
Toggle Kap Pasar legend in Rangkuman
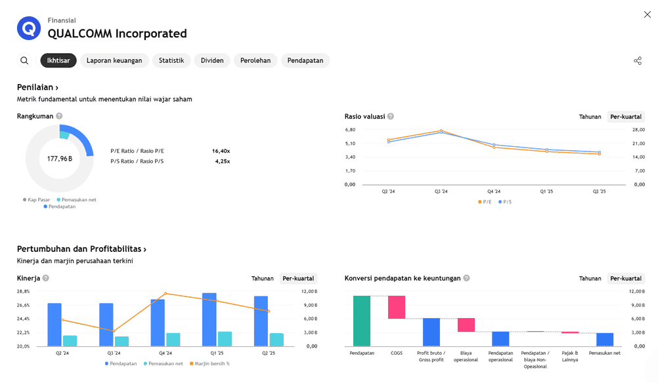(37, 200)
